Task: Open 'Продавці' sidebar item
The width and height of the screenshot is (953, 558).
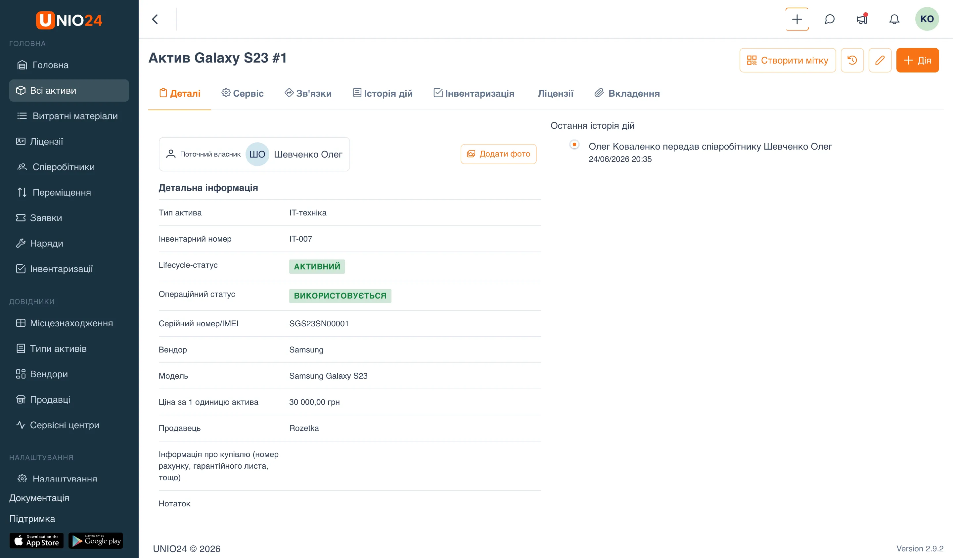Action: (69, 399)
